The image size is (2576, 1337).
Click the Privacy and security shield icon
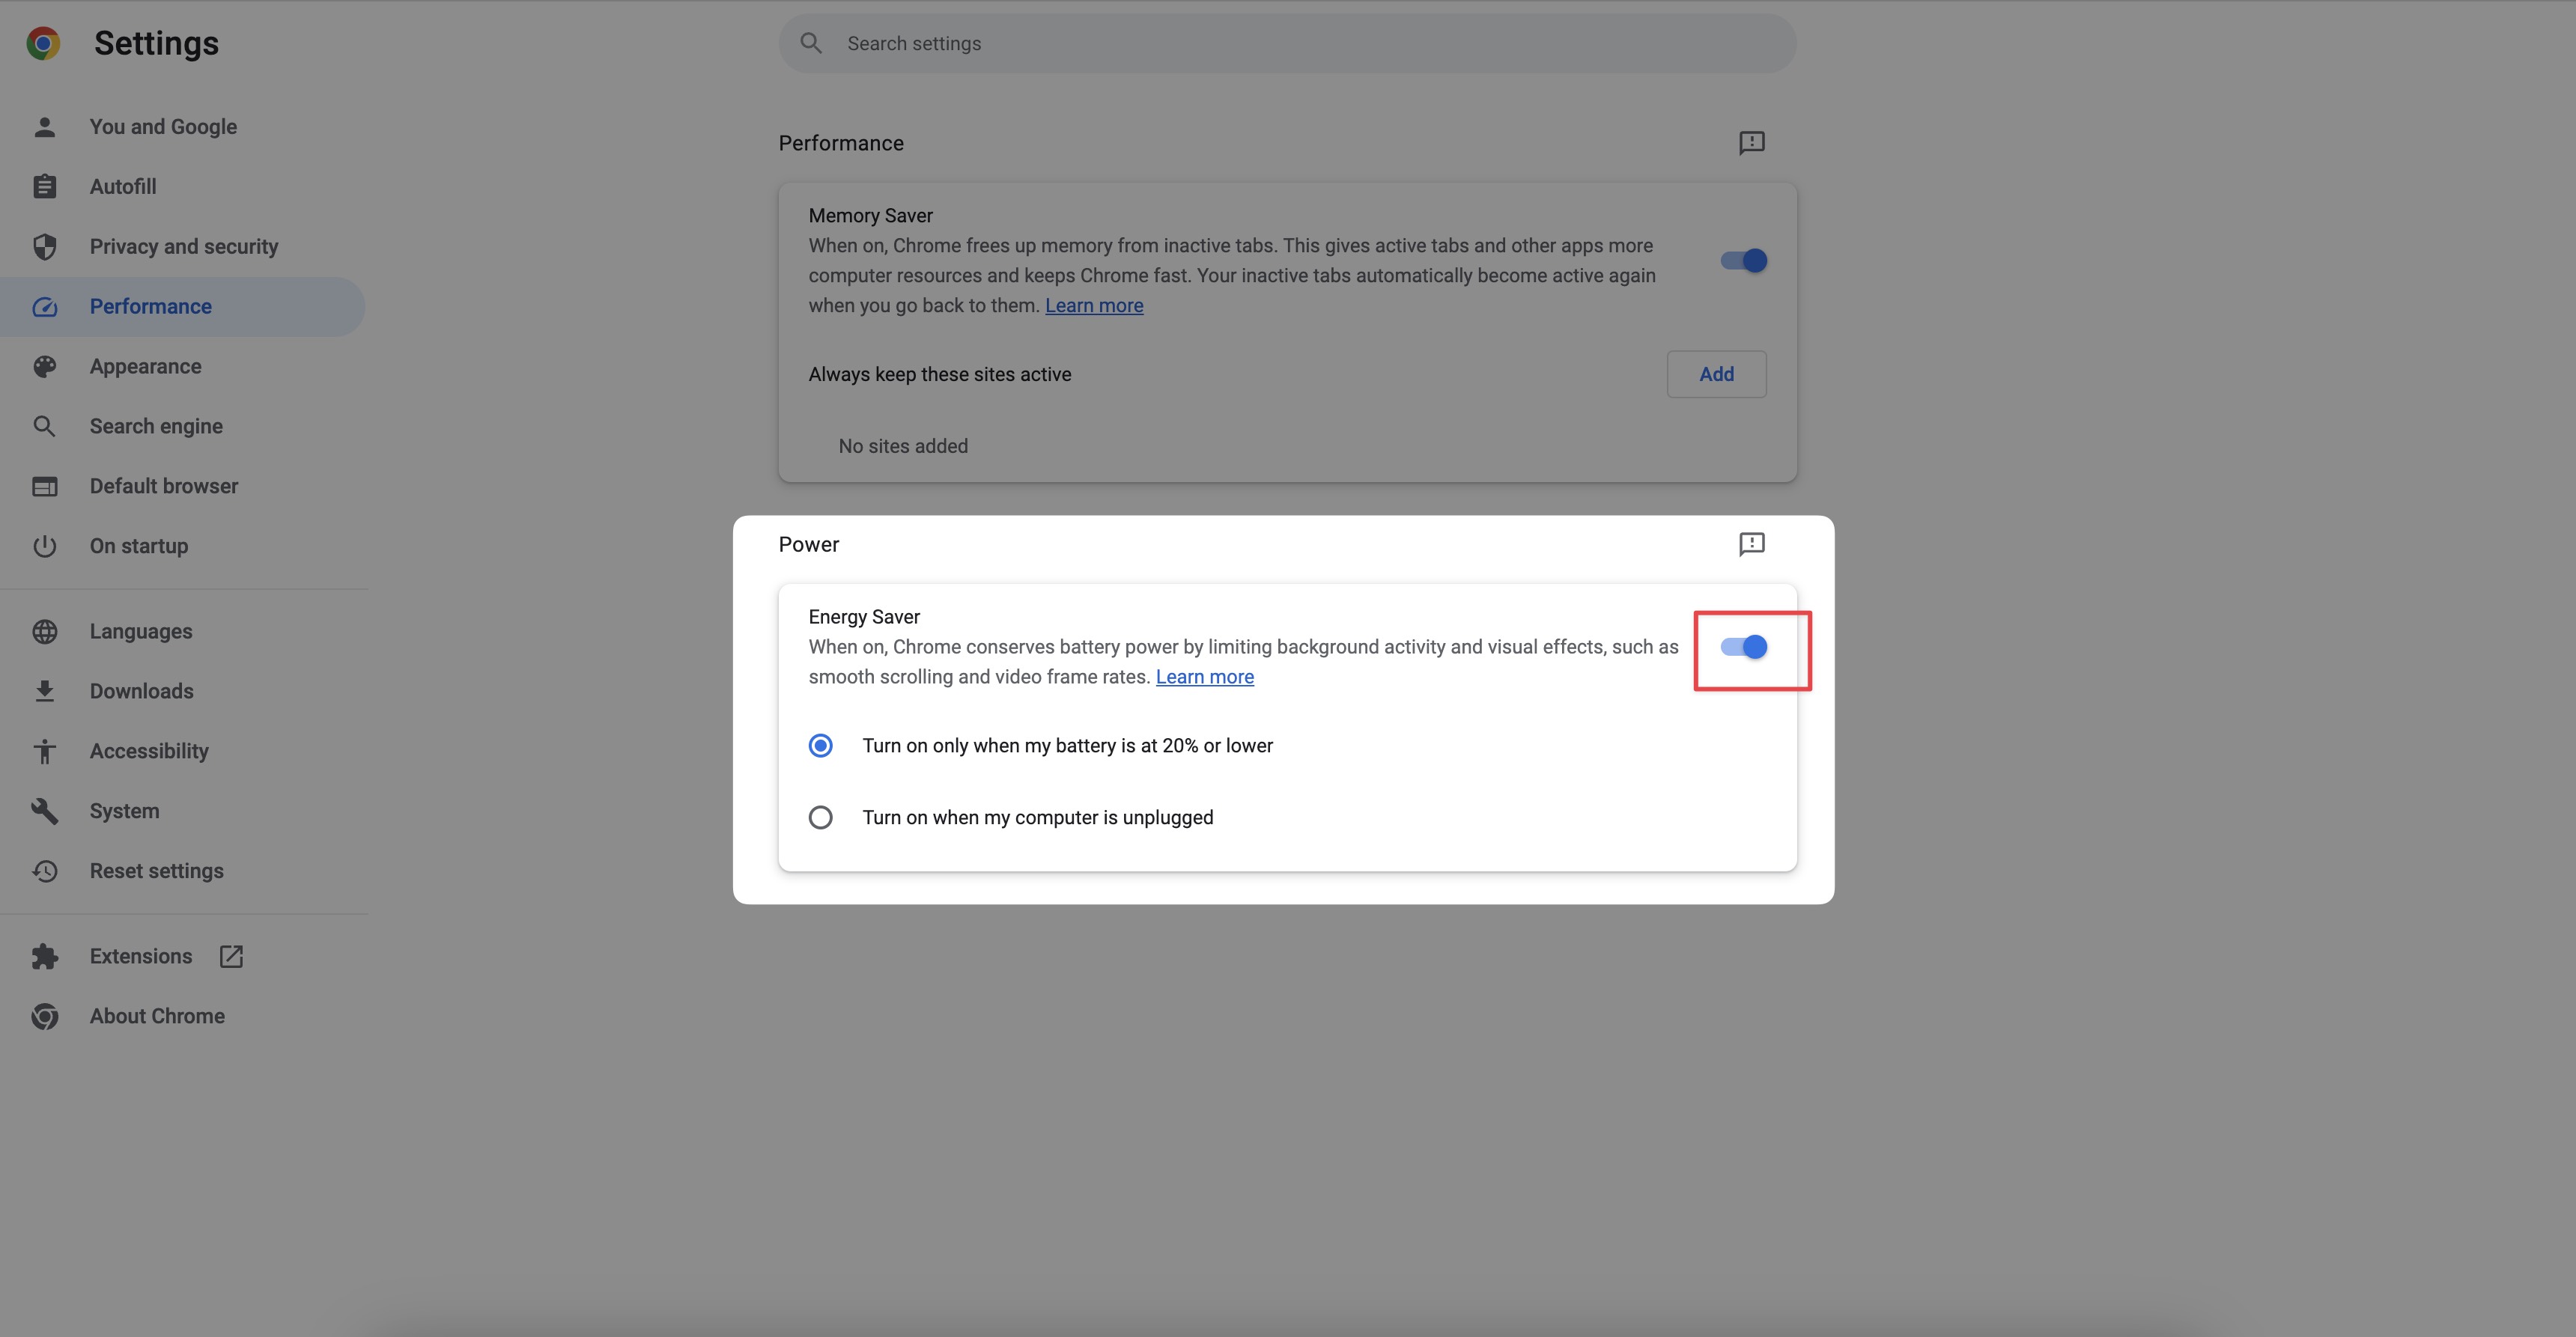click(x=44, y=247)
